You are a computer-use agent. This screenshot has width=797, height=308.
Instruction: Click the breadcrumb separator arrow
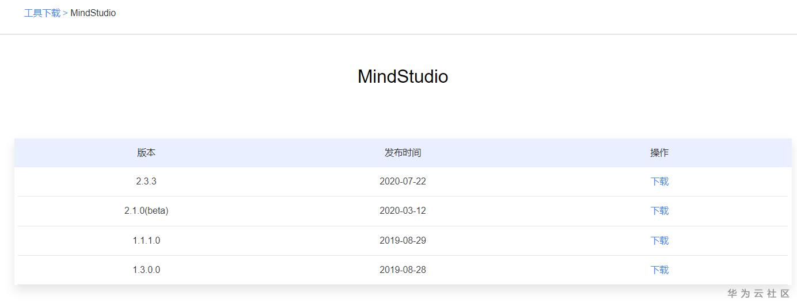click(x=65, y=13)
